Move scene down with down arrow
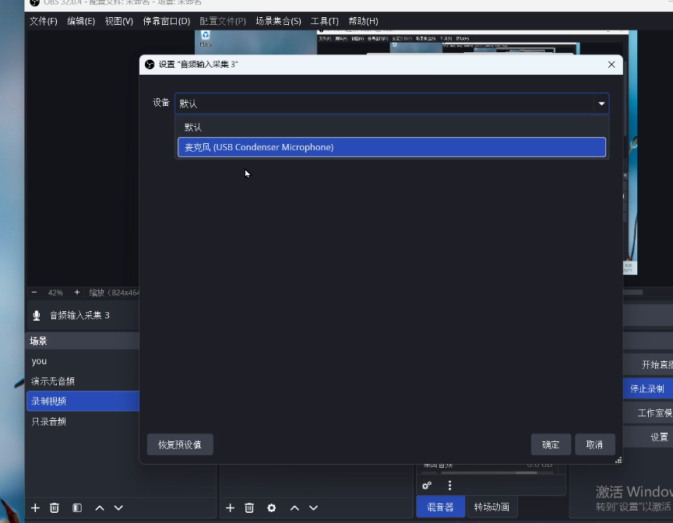This screenshot has width=673, height=523. 118,508
